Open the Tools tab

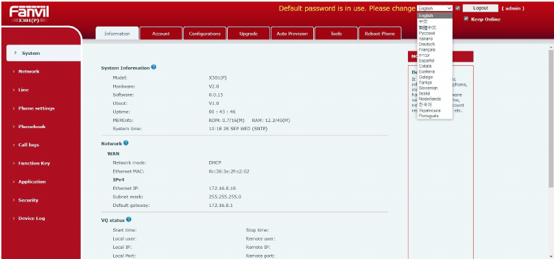point(336,34)
